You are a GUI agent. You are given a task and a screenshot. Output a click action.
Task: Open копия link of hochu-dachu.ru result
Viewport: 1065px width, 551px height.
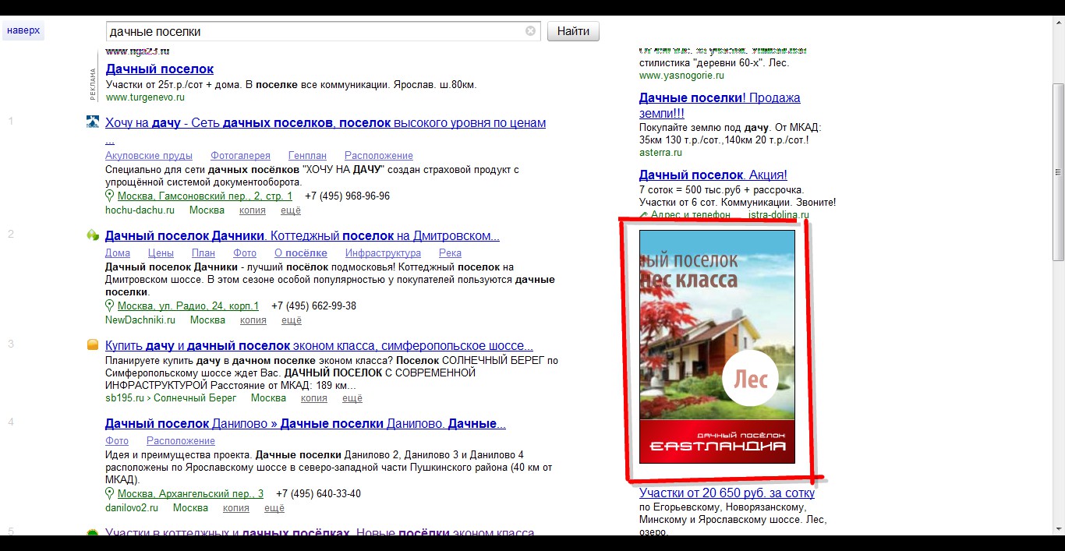click(253, 210)
